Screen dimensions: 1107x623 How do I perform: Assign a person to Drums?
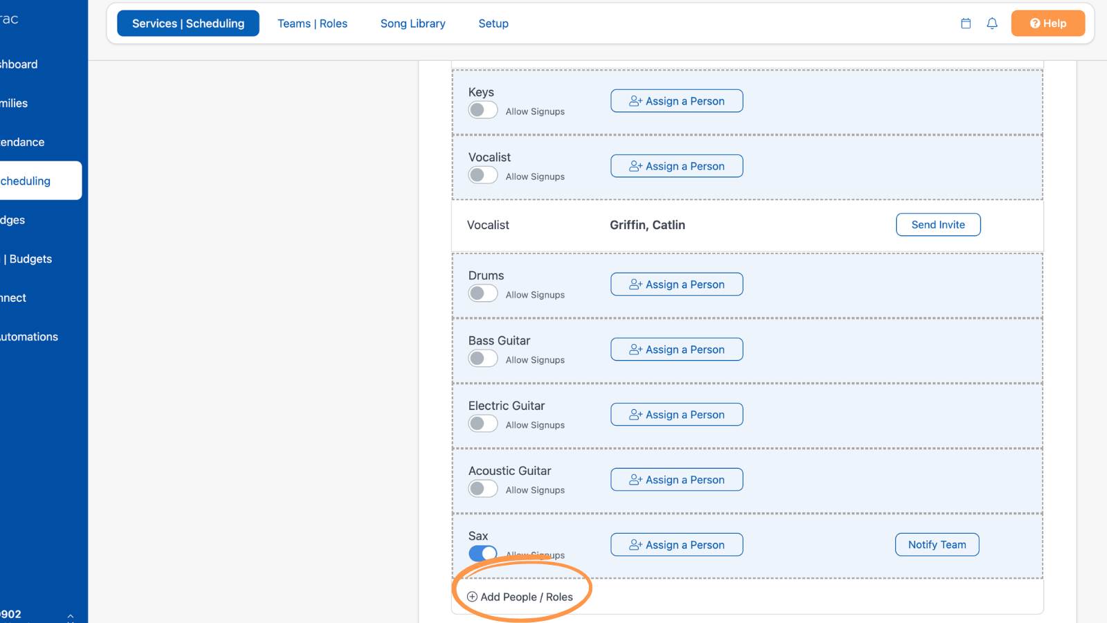click(677, 285)
